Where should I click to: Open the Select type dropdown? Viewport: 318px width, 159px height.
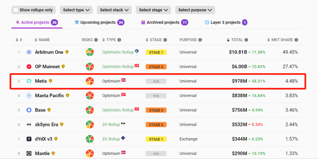[x=76, y=10]
